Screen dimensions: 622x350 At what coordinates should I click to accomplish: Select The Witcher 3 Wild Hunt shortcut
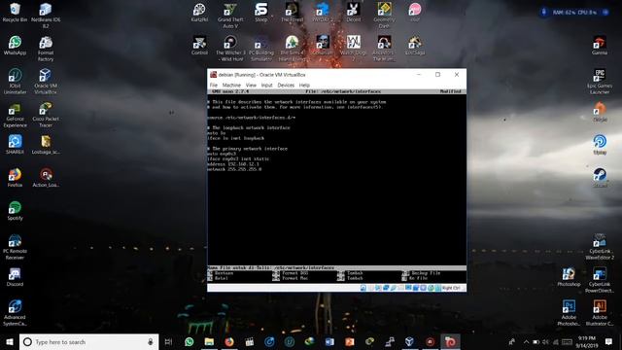coord(230,49)
